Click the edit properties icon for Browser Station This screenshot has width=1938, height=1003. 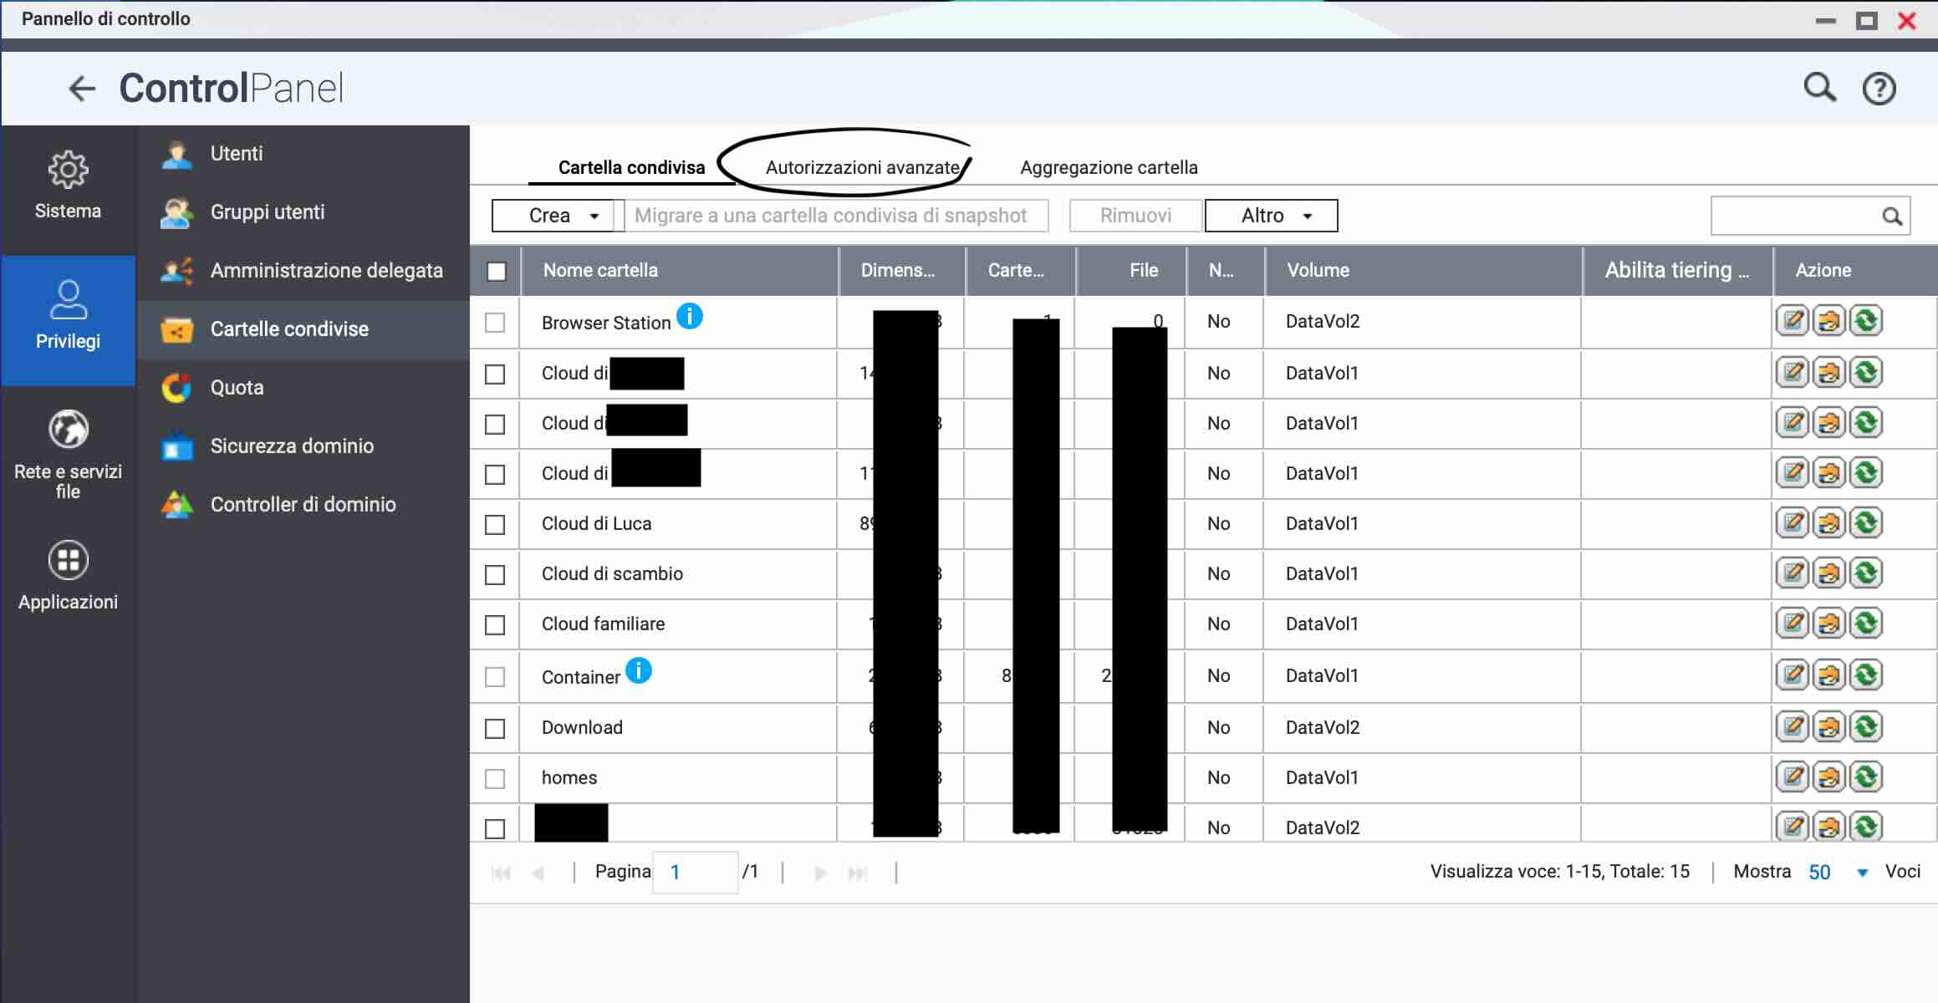[x=1792, y=321]
